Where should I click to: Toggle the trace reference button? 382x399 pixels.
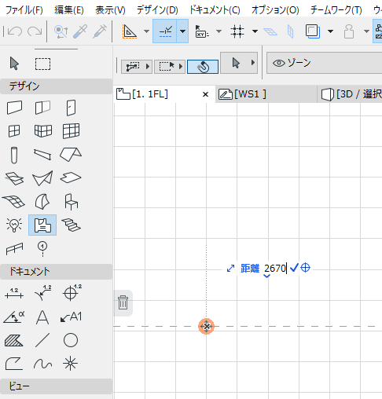coord(313,31)
